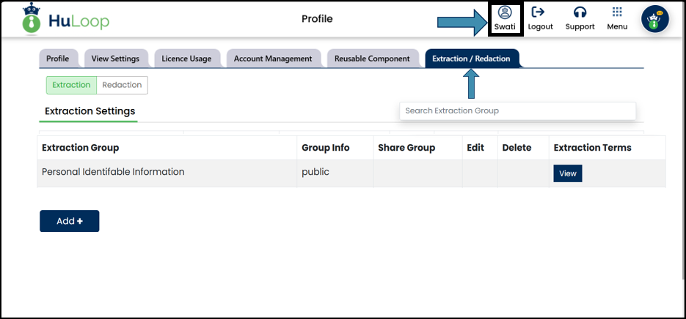The height and width of the screenshot is (319, 686).
Task: Click the chatbot avatar icon
Action: pyautogui.click(x=654, y=20)
